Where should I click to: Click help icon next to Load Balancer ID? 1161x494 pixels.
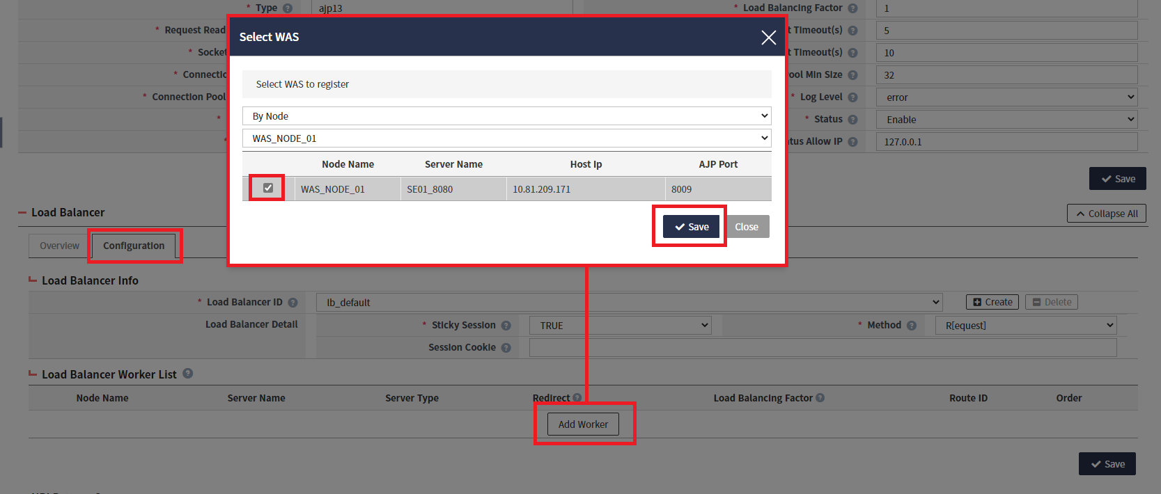coord(293,303)
